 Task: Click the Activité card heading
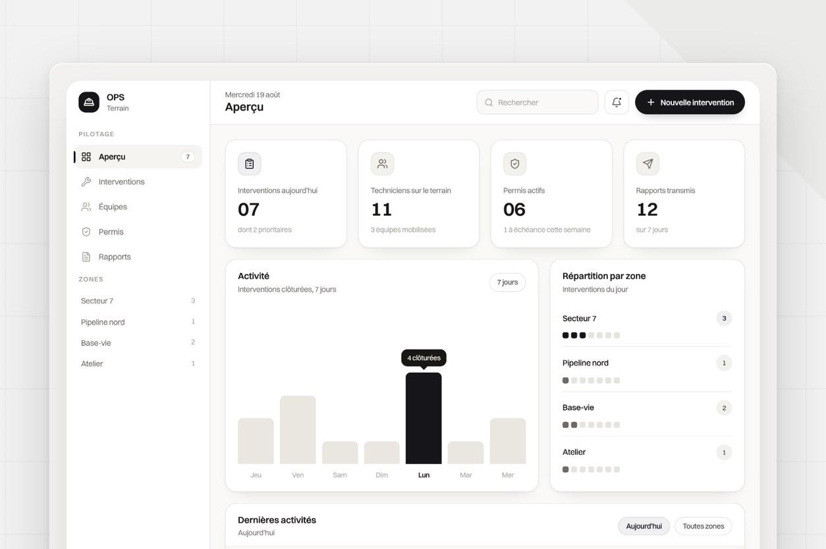pyautogui.click(x=254, y=276)
